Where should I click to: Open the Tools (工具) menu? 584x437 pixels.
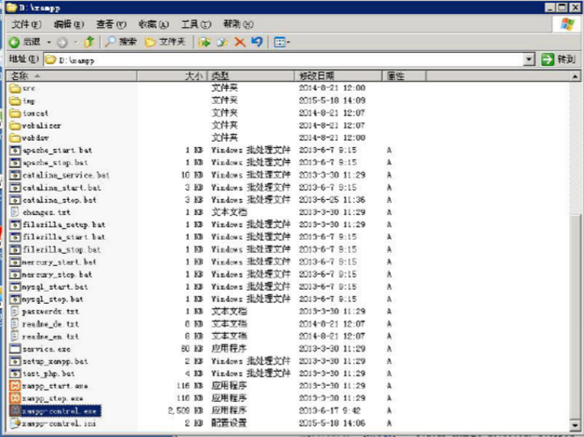196,25
